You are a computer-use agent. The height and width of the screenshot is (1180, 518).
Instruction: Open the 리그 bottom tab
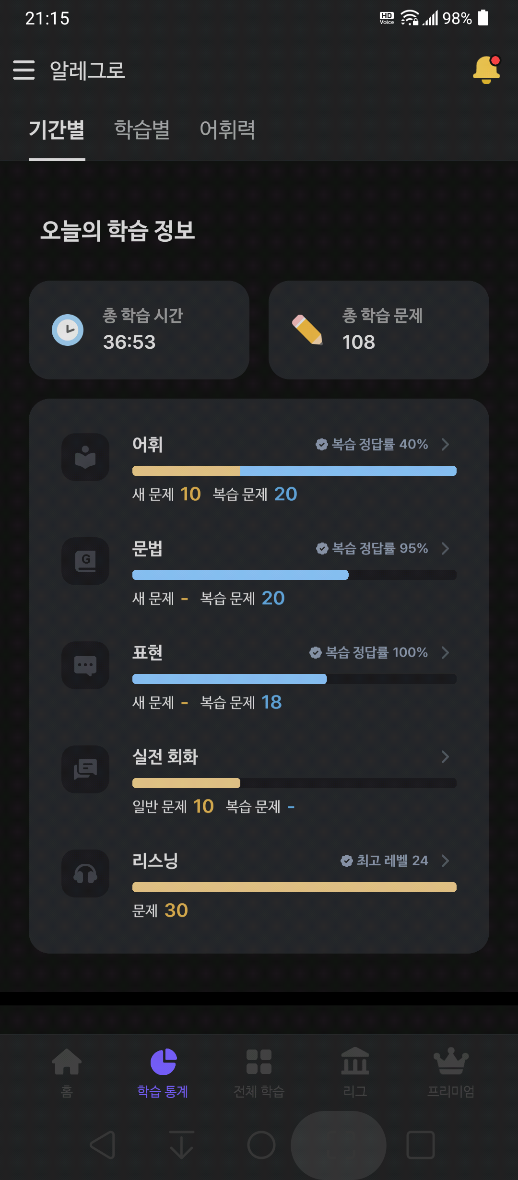click(355, 1073)
